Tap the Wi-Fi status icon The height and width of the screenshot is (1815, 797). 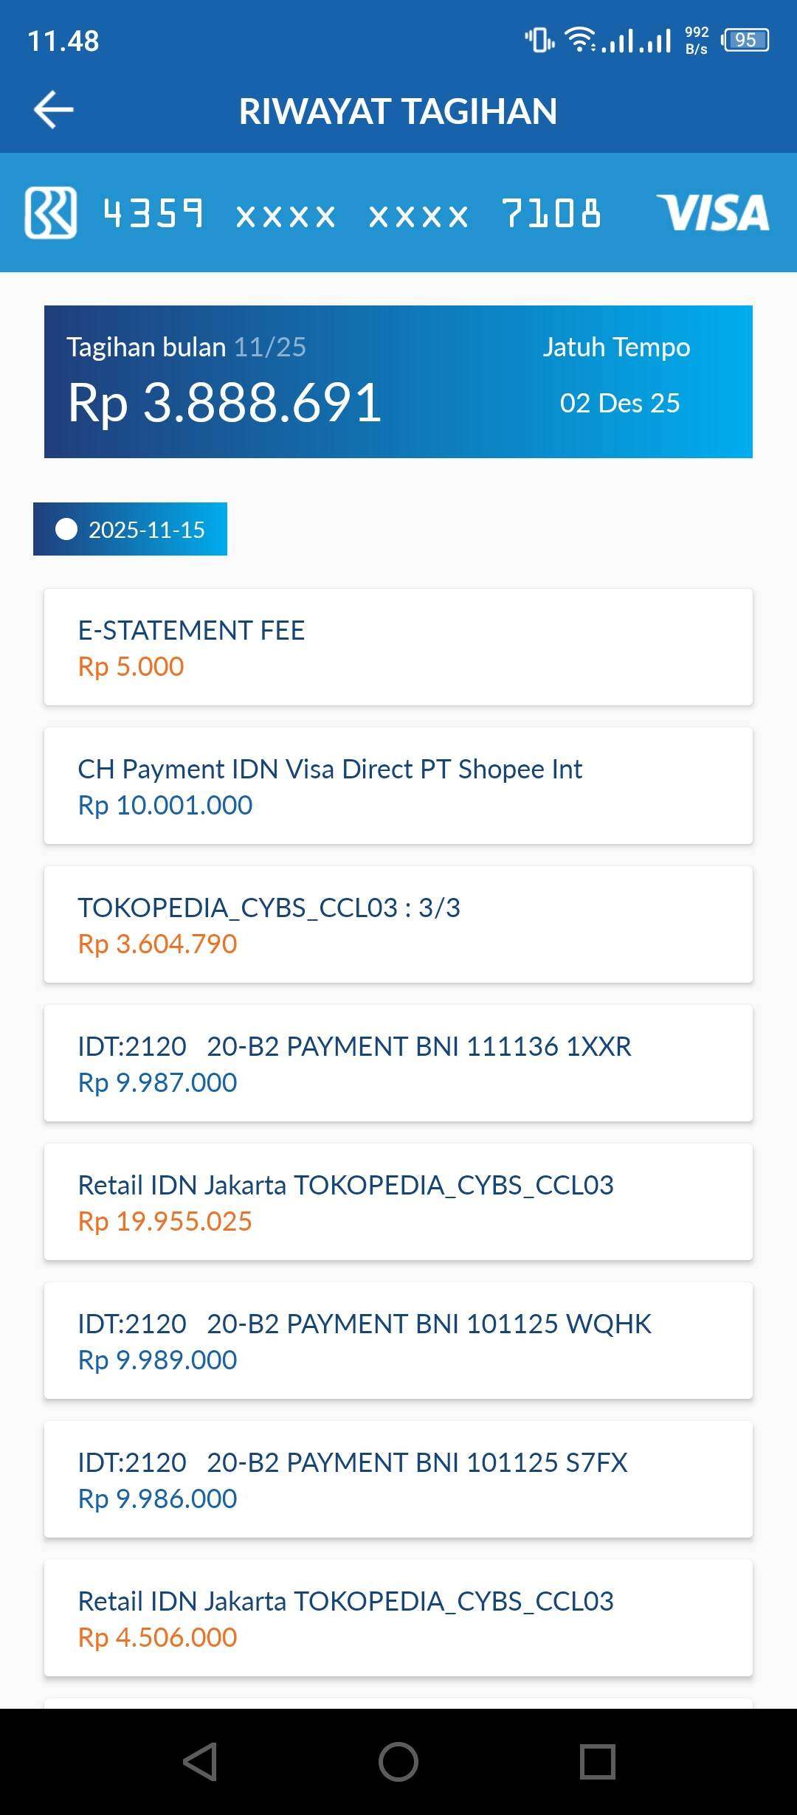[x=581, y=40]
